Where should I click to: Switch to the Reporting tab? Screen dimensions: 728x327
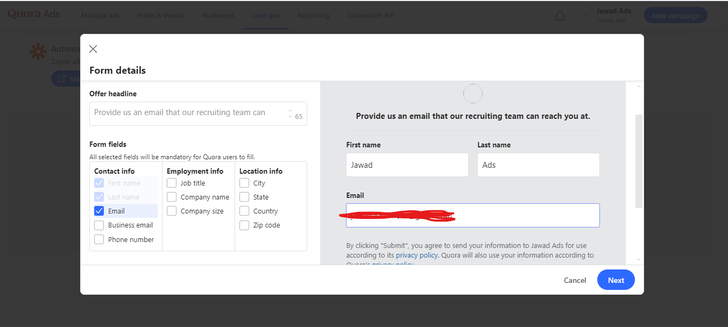point(313,16)
